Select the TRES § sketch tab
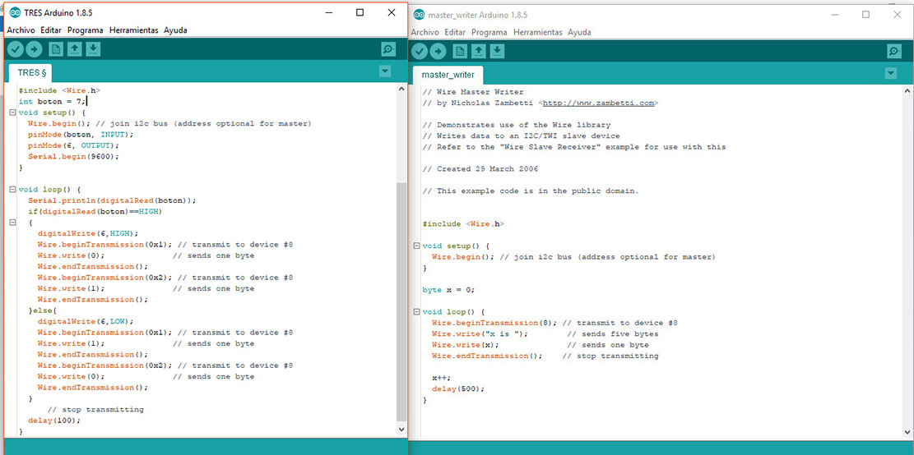 [x=30, y=73]
